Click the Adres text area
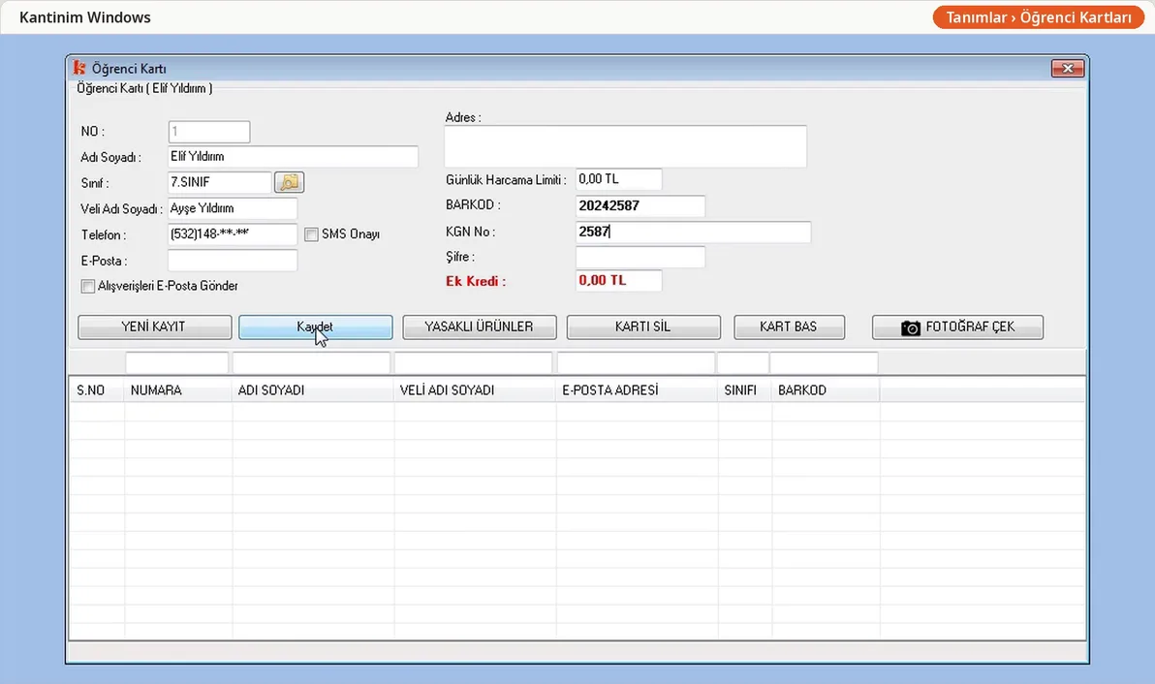This screenshot has height=684, width=1155. 625,146
